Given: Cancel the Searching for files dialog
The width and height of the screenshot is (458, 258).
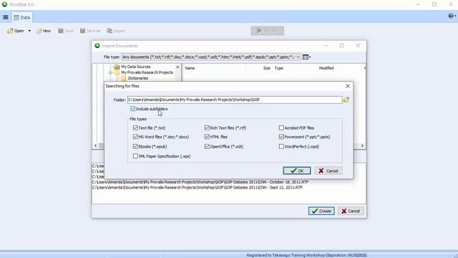Looking at the screenshot, I should click(x=328, y=171).
